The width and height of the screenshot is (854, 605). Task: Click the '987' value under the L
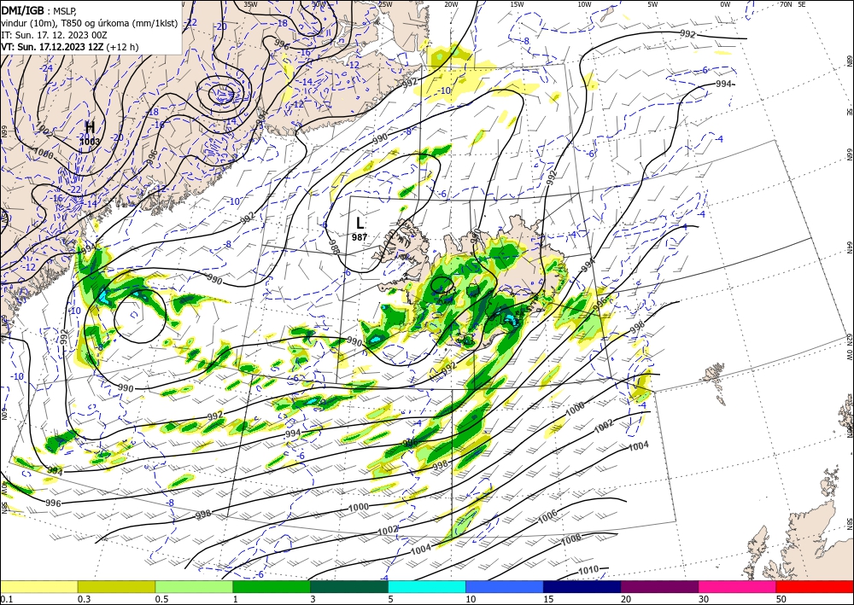[x=360, y=237]
